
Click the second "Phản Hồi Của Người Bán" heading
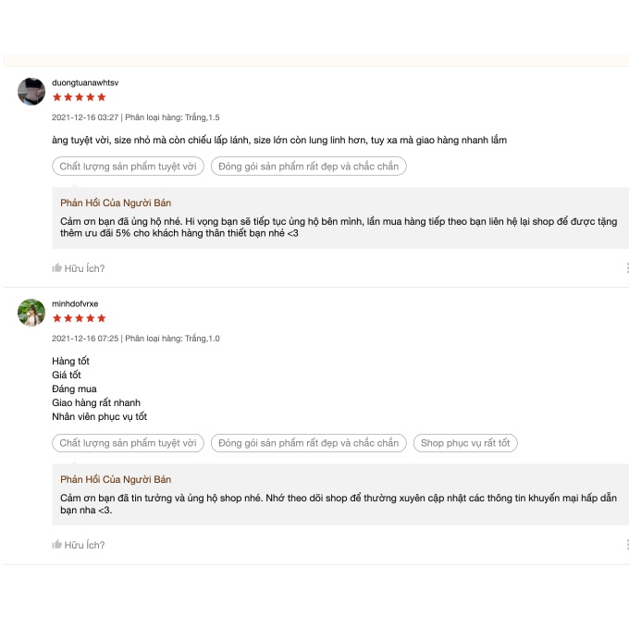pos(116,479)
